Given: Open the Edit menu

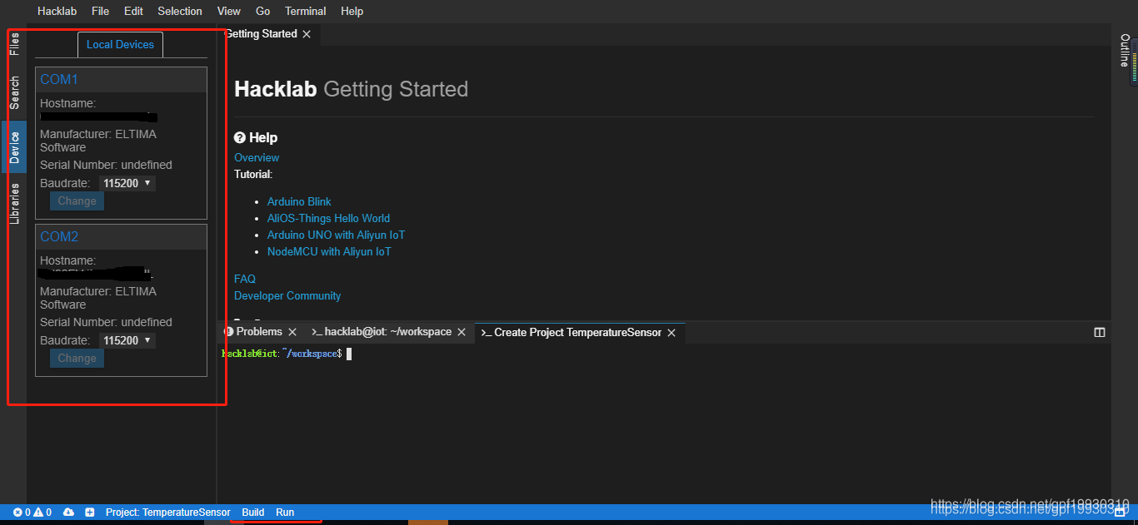Looking at the screenshot, I should [133, 11].
